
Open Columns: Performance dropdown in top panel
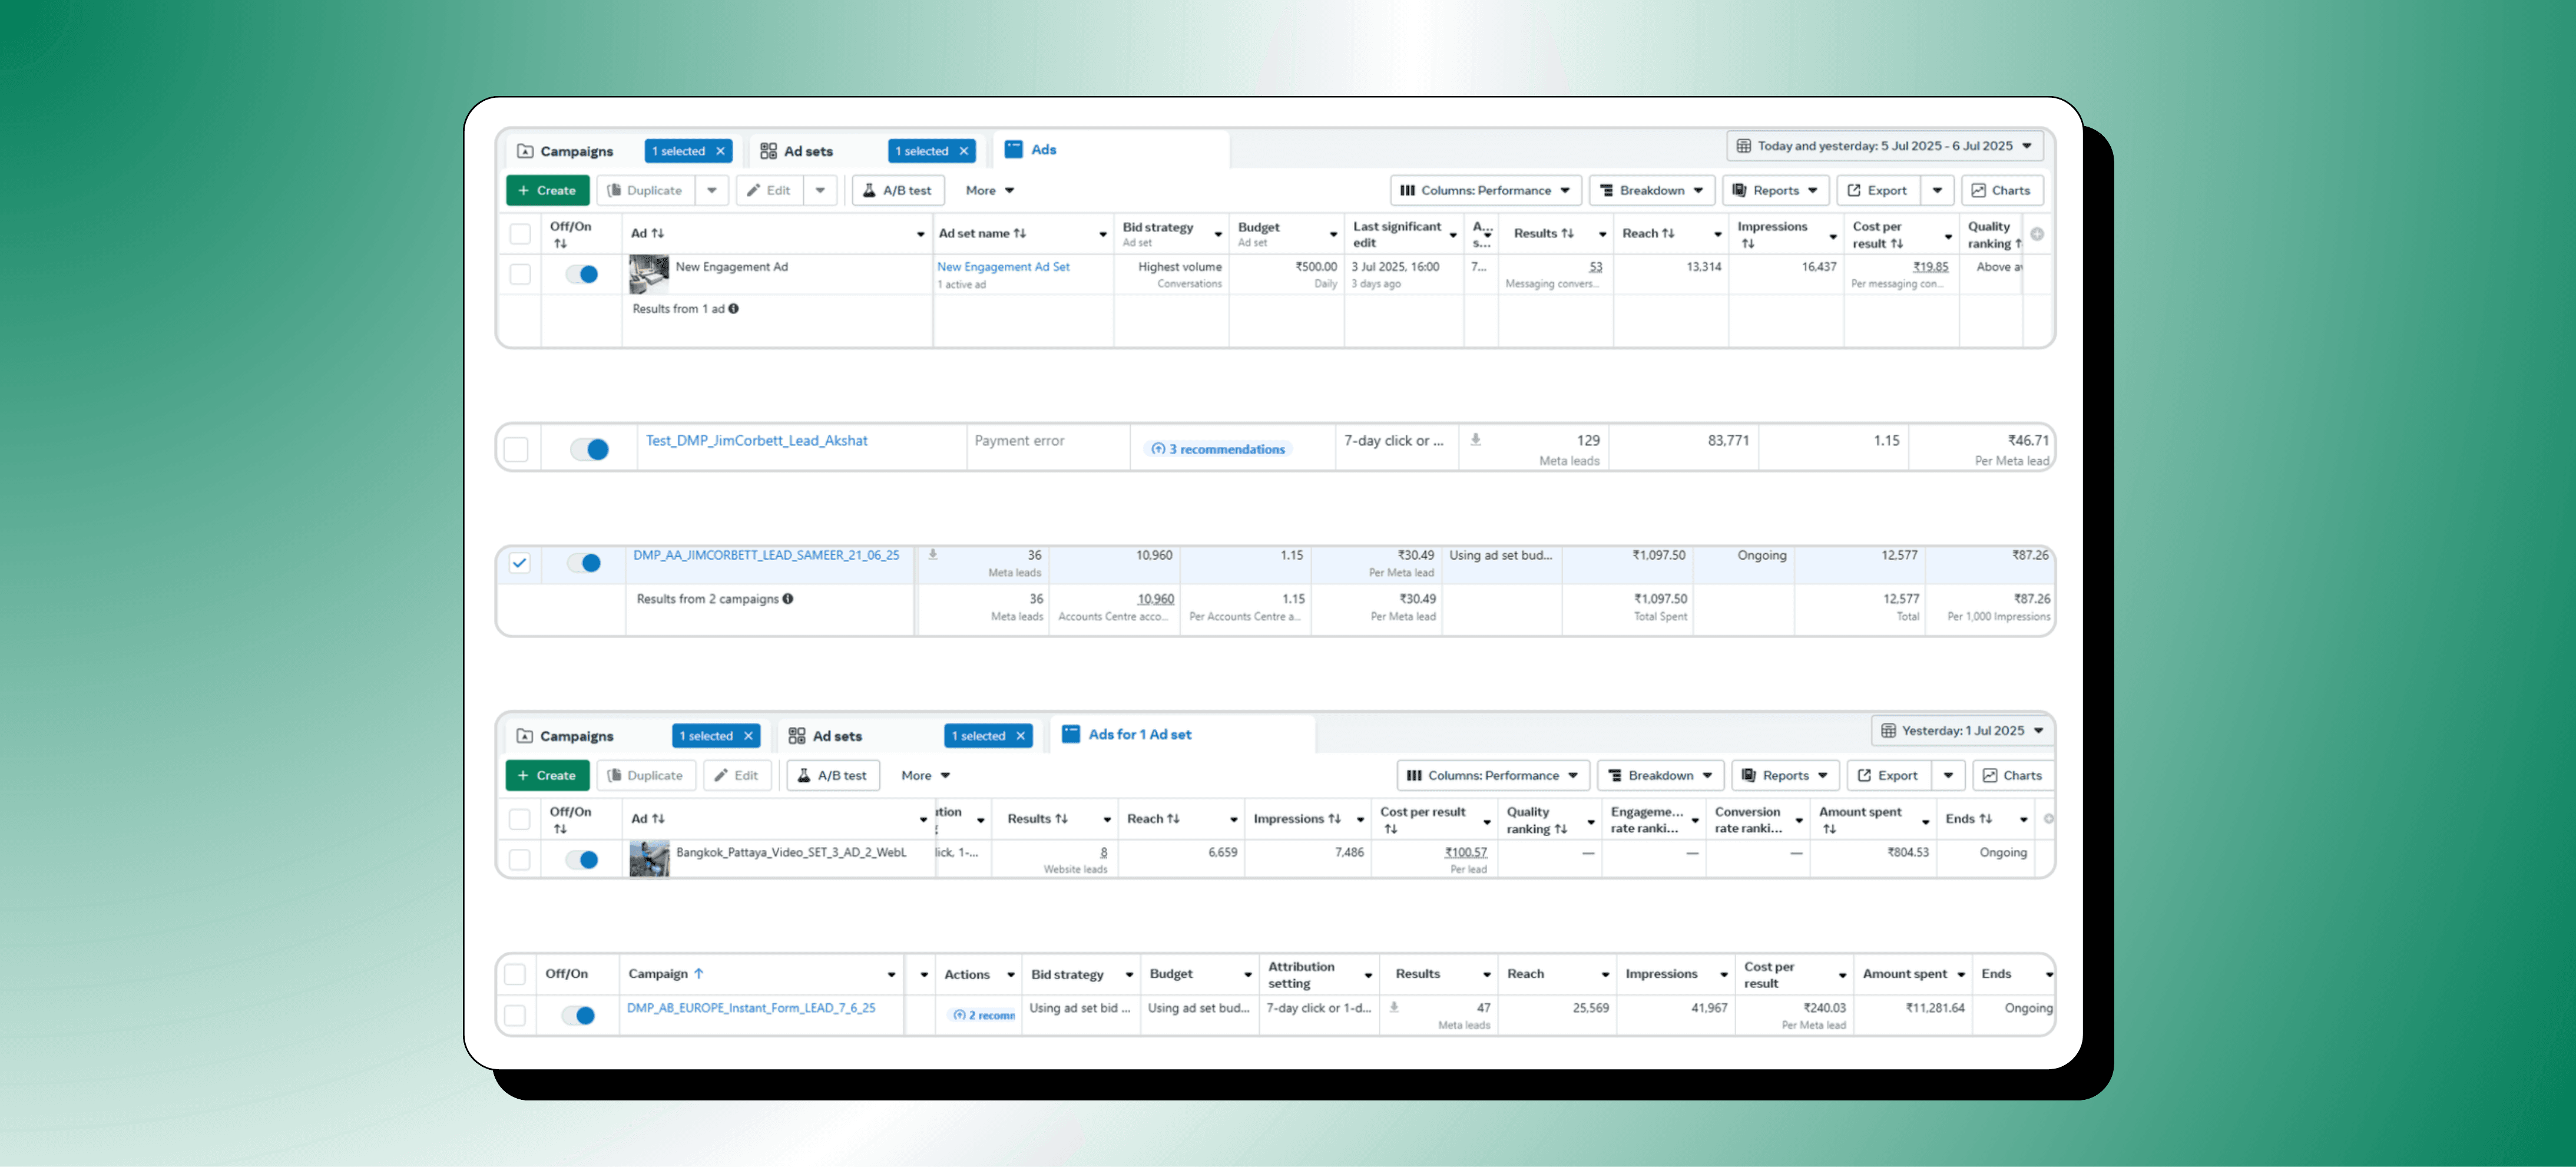(1486, 190)
